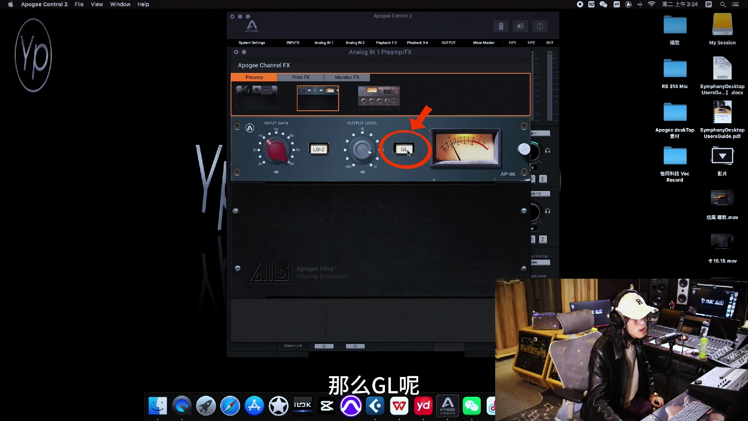
Task: Open the Window menu in menu bar
Action: click(120, 4)
